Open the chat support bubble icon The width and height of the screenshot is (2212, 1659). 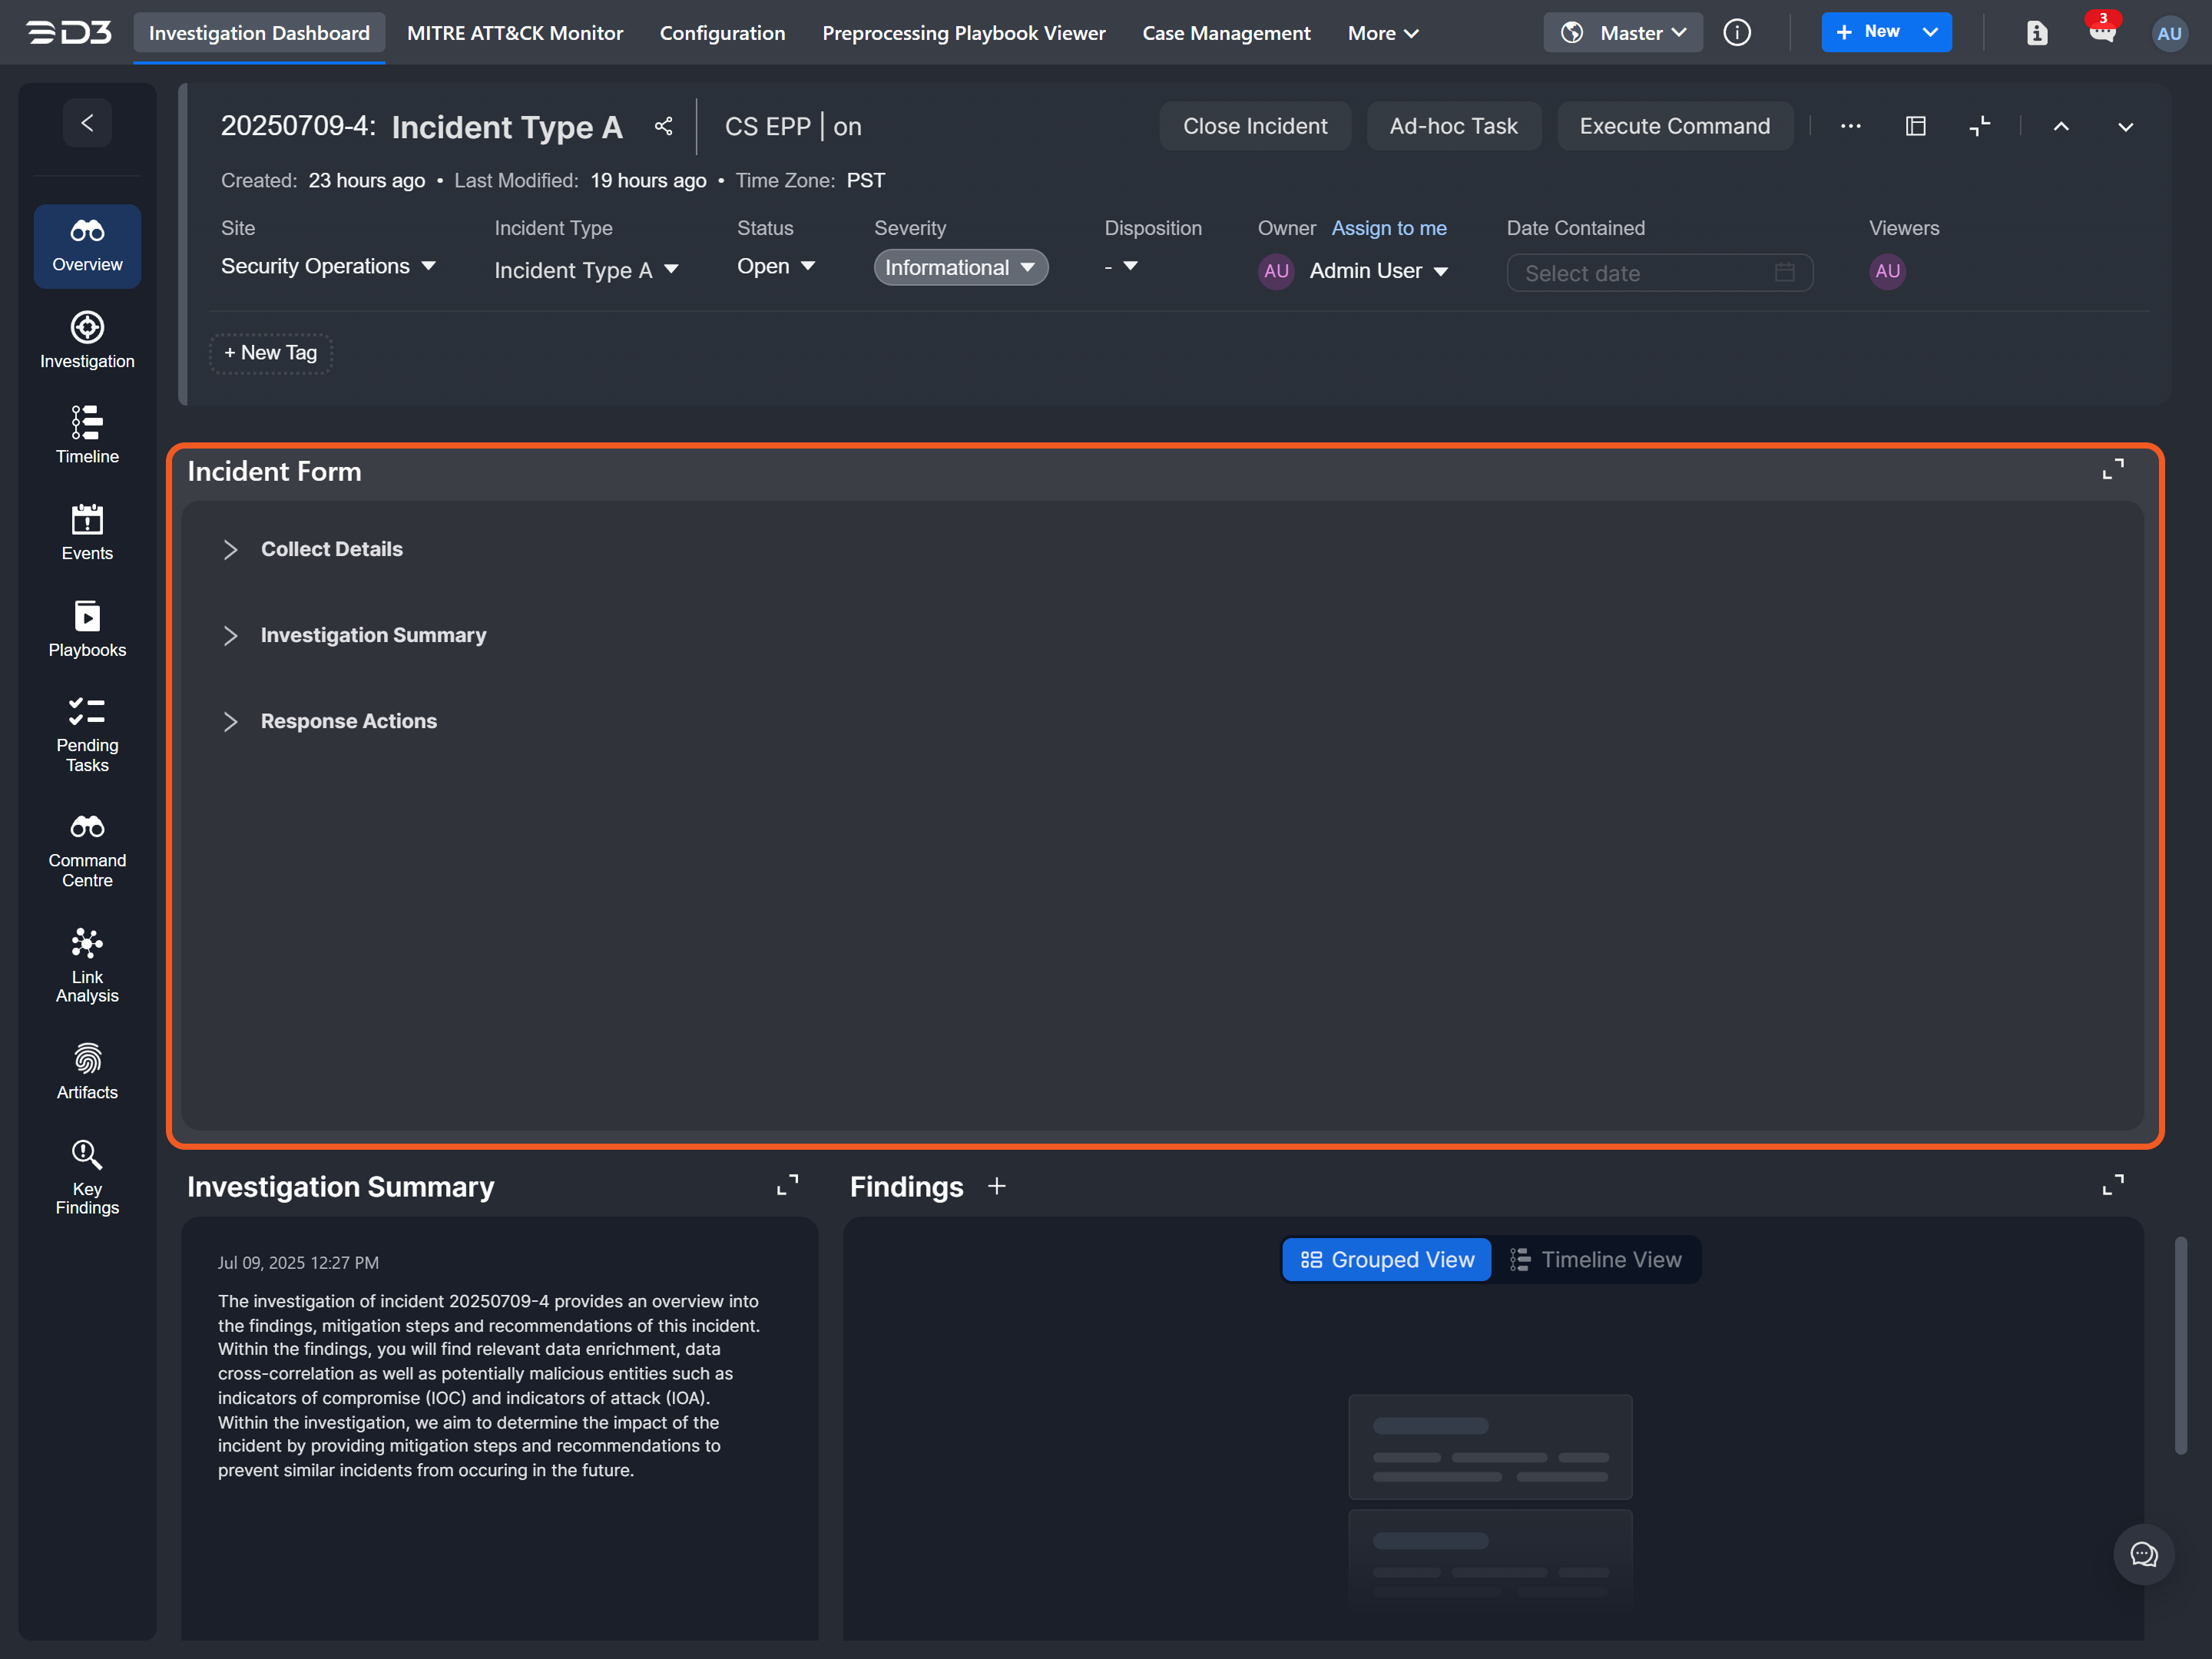click(2143, 1554)
